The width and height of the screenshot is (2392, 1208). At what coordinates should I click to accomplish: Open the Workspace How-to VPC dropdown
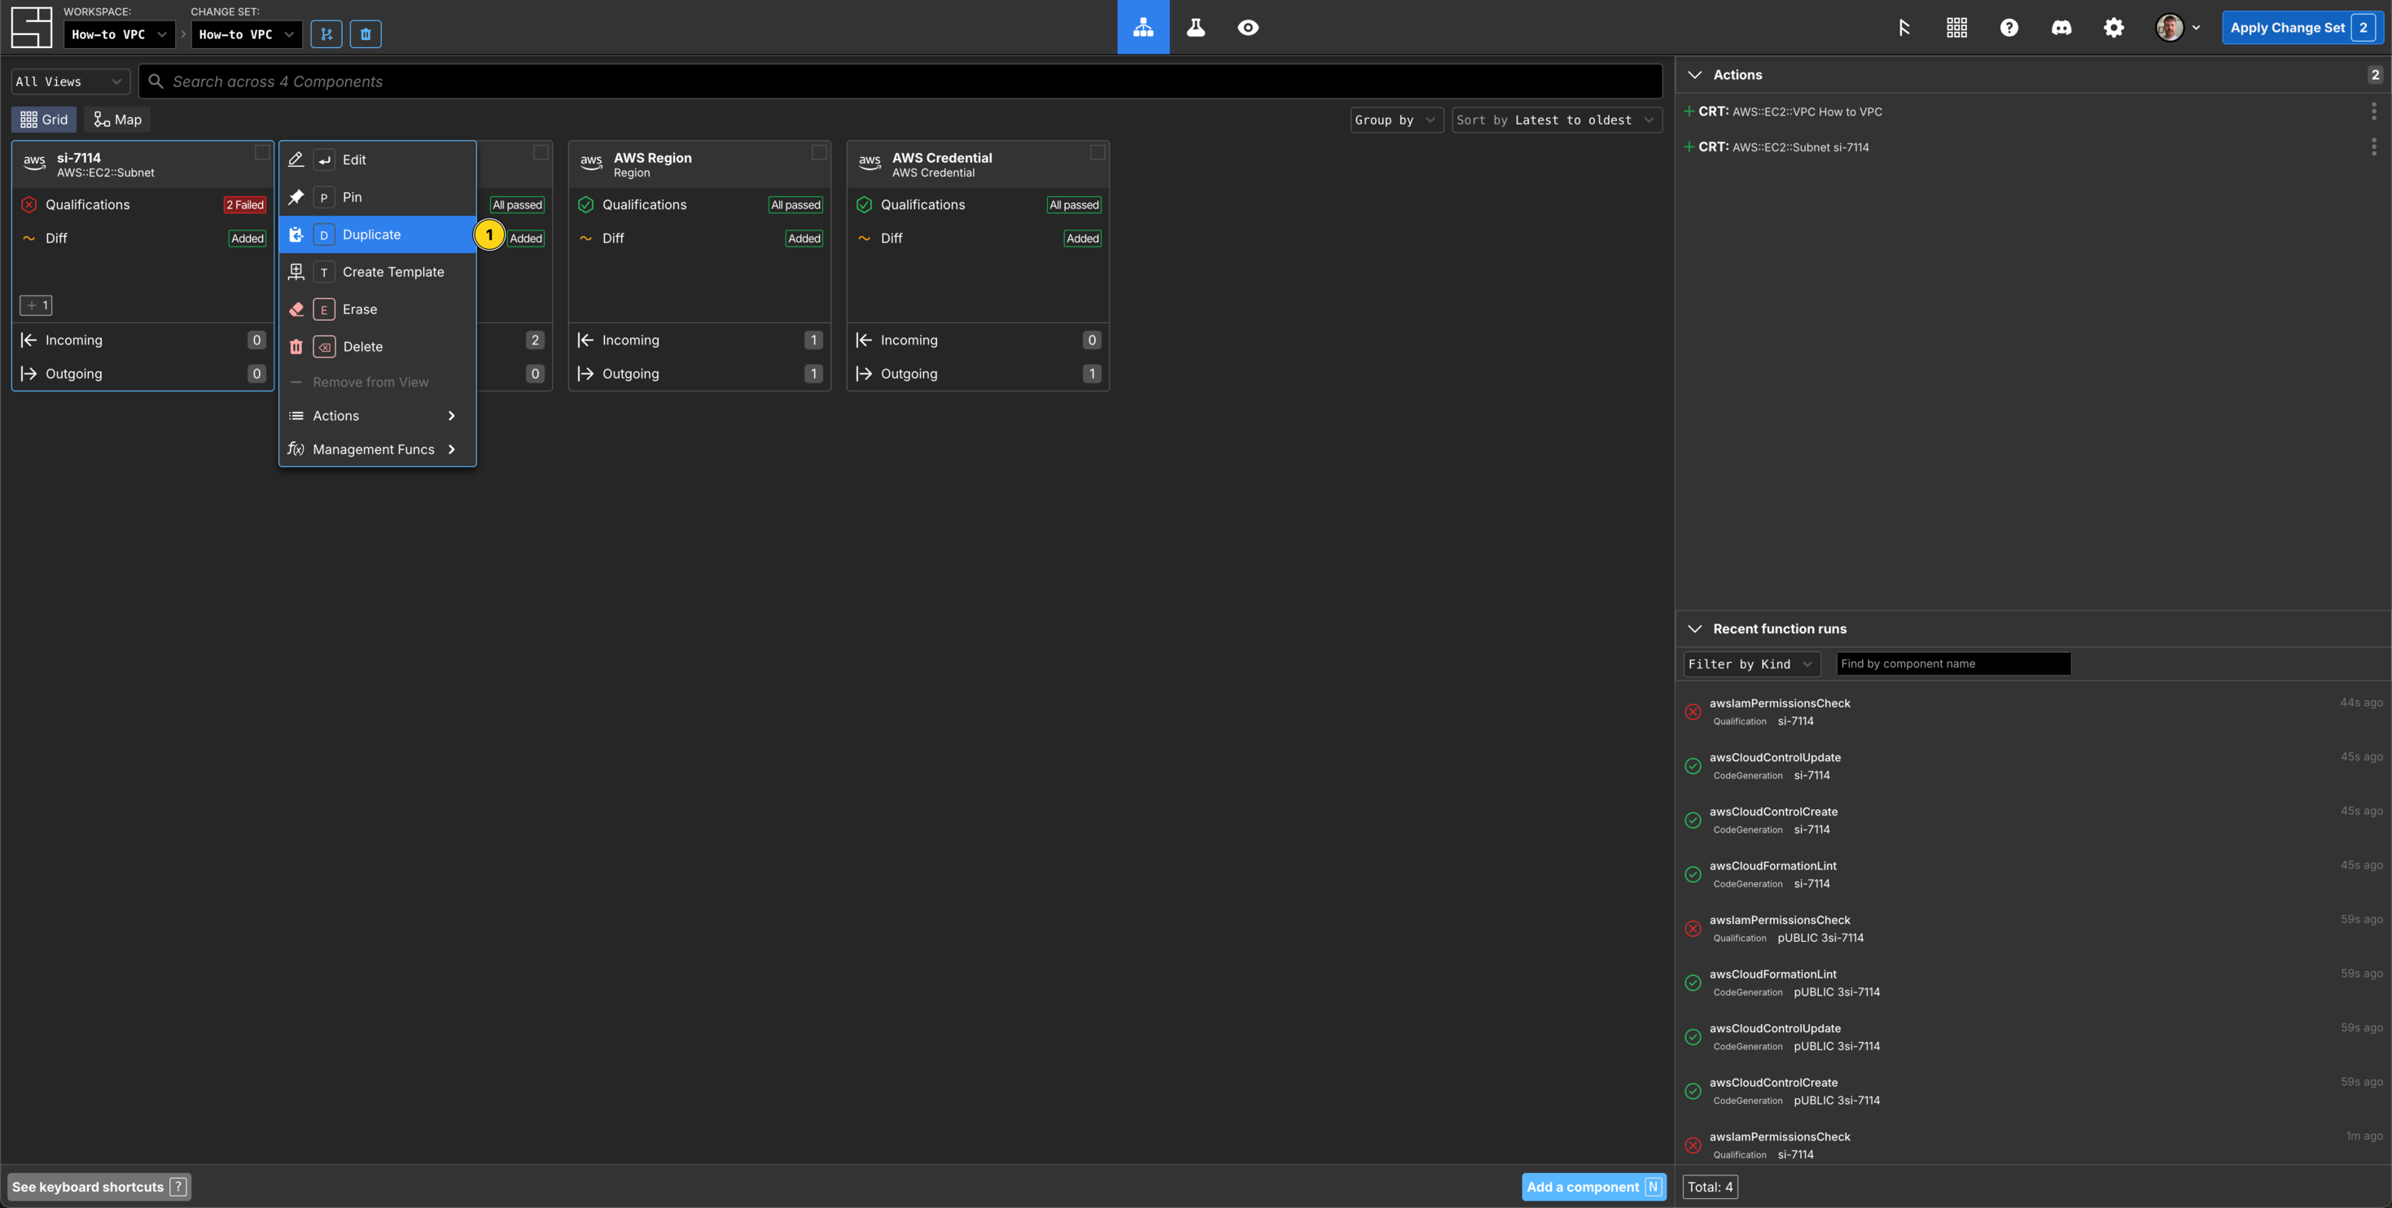(120, 34)
